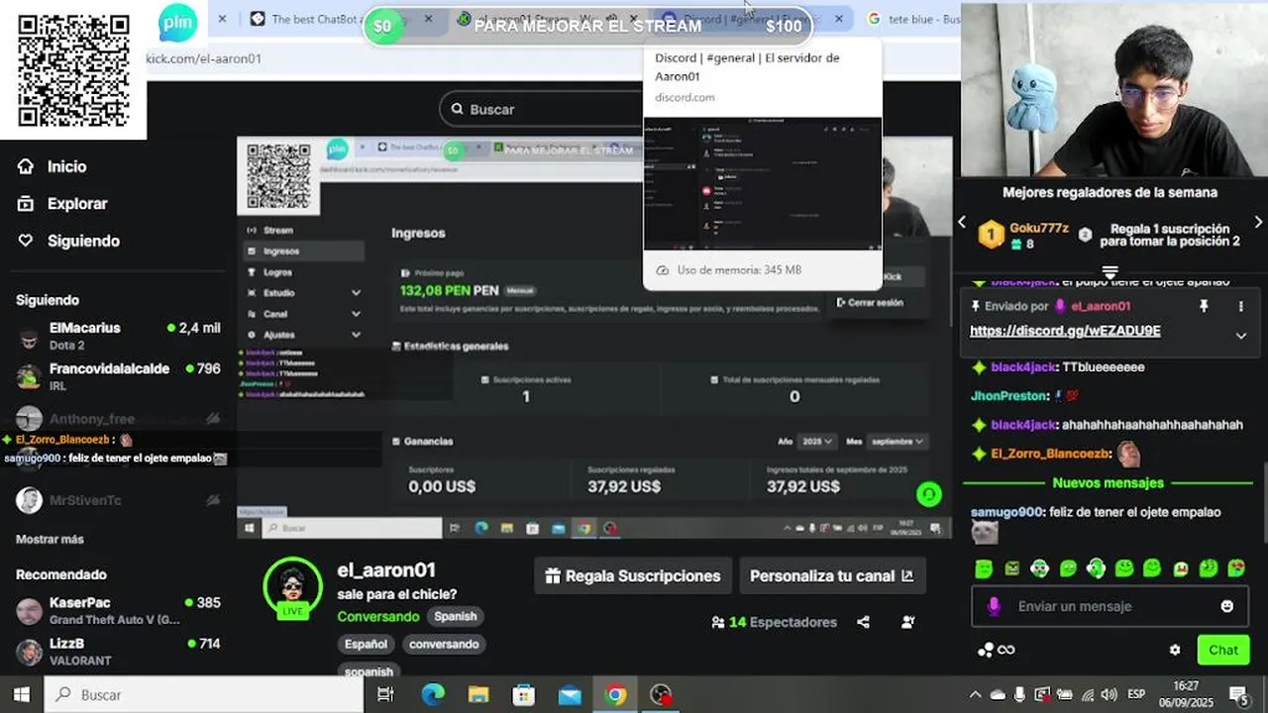Open Microsoft Store from the taskbar
This screenshot has height=713, width=1268.
click(x=524, y=694)
